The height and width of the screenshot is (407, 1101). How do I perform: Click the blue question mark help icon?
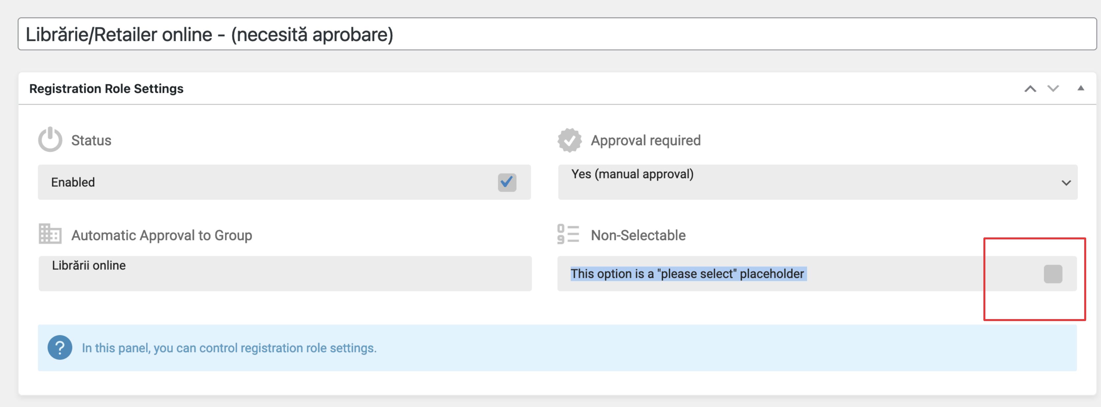coord(60,347)
